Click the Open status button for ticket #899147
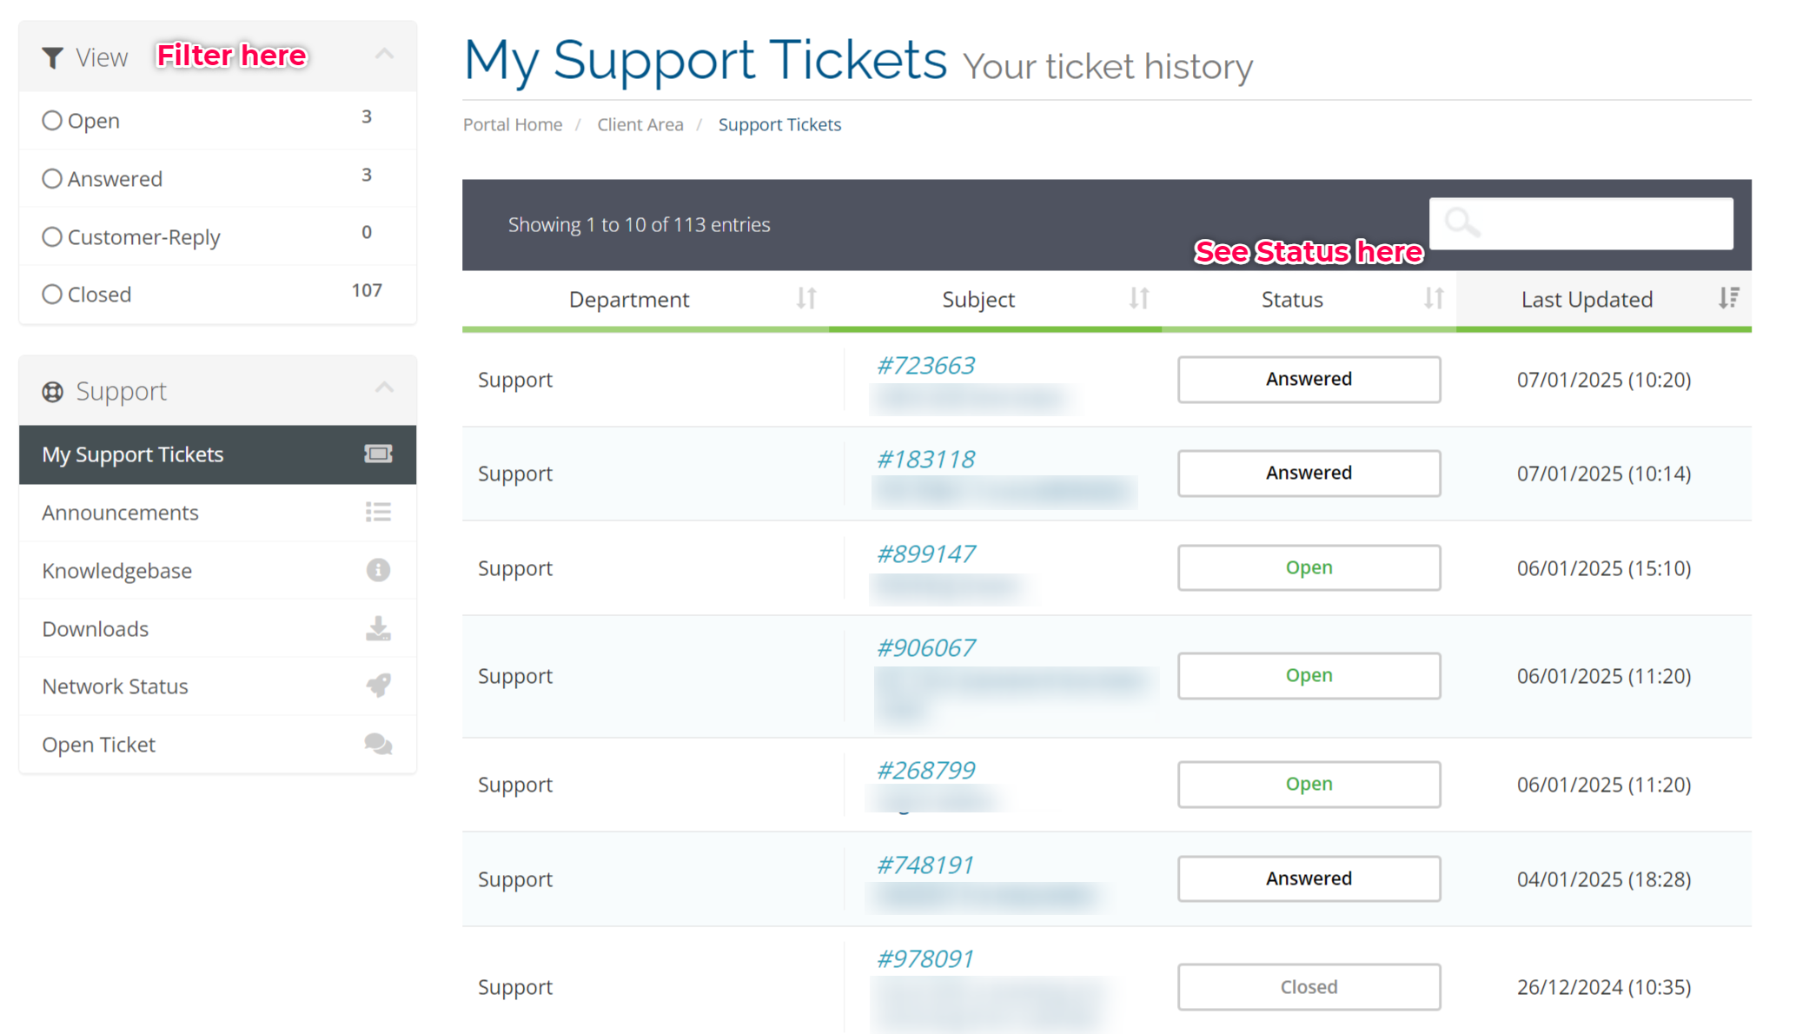Image resolution: width=1809 pixels, height=1034 pixels. 1309,567
